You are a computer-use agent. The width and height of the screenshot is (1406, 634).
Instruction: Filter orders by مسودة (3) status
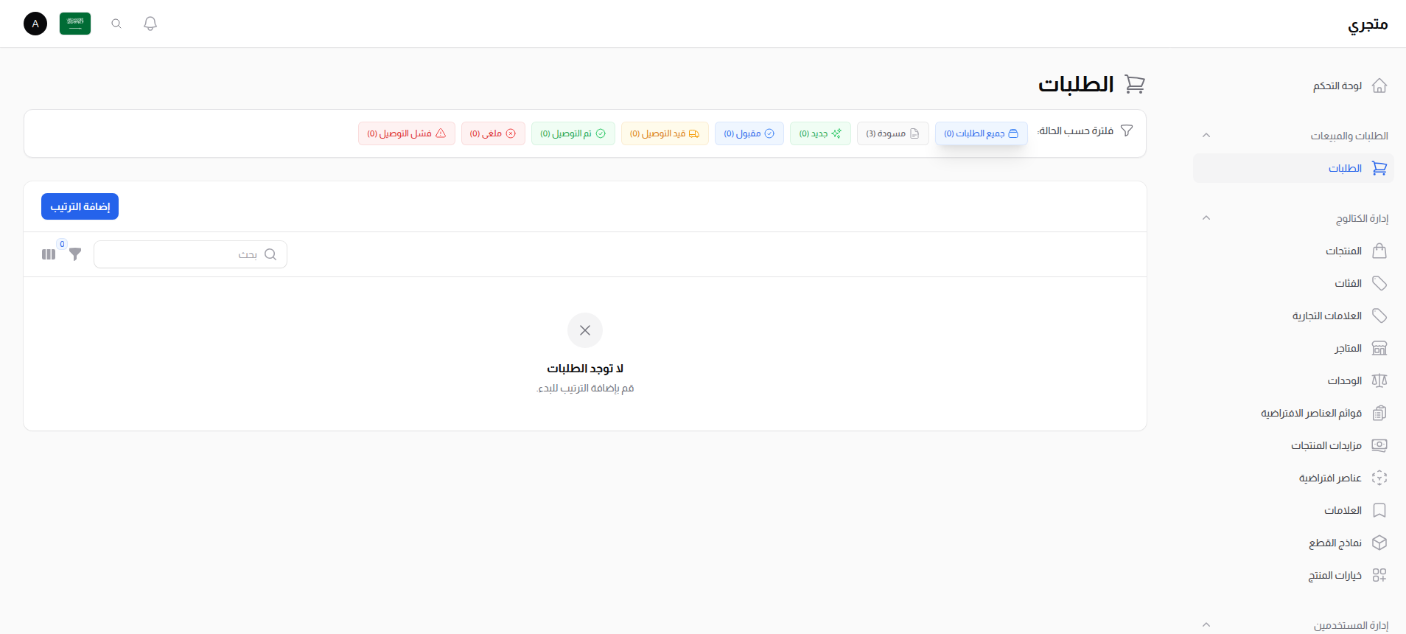(x=892, y=133)
